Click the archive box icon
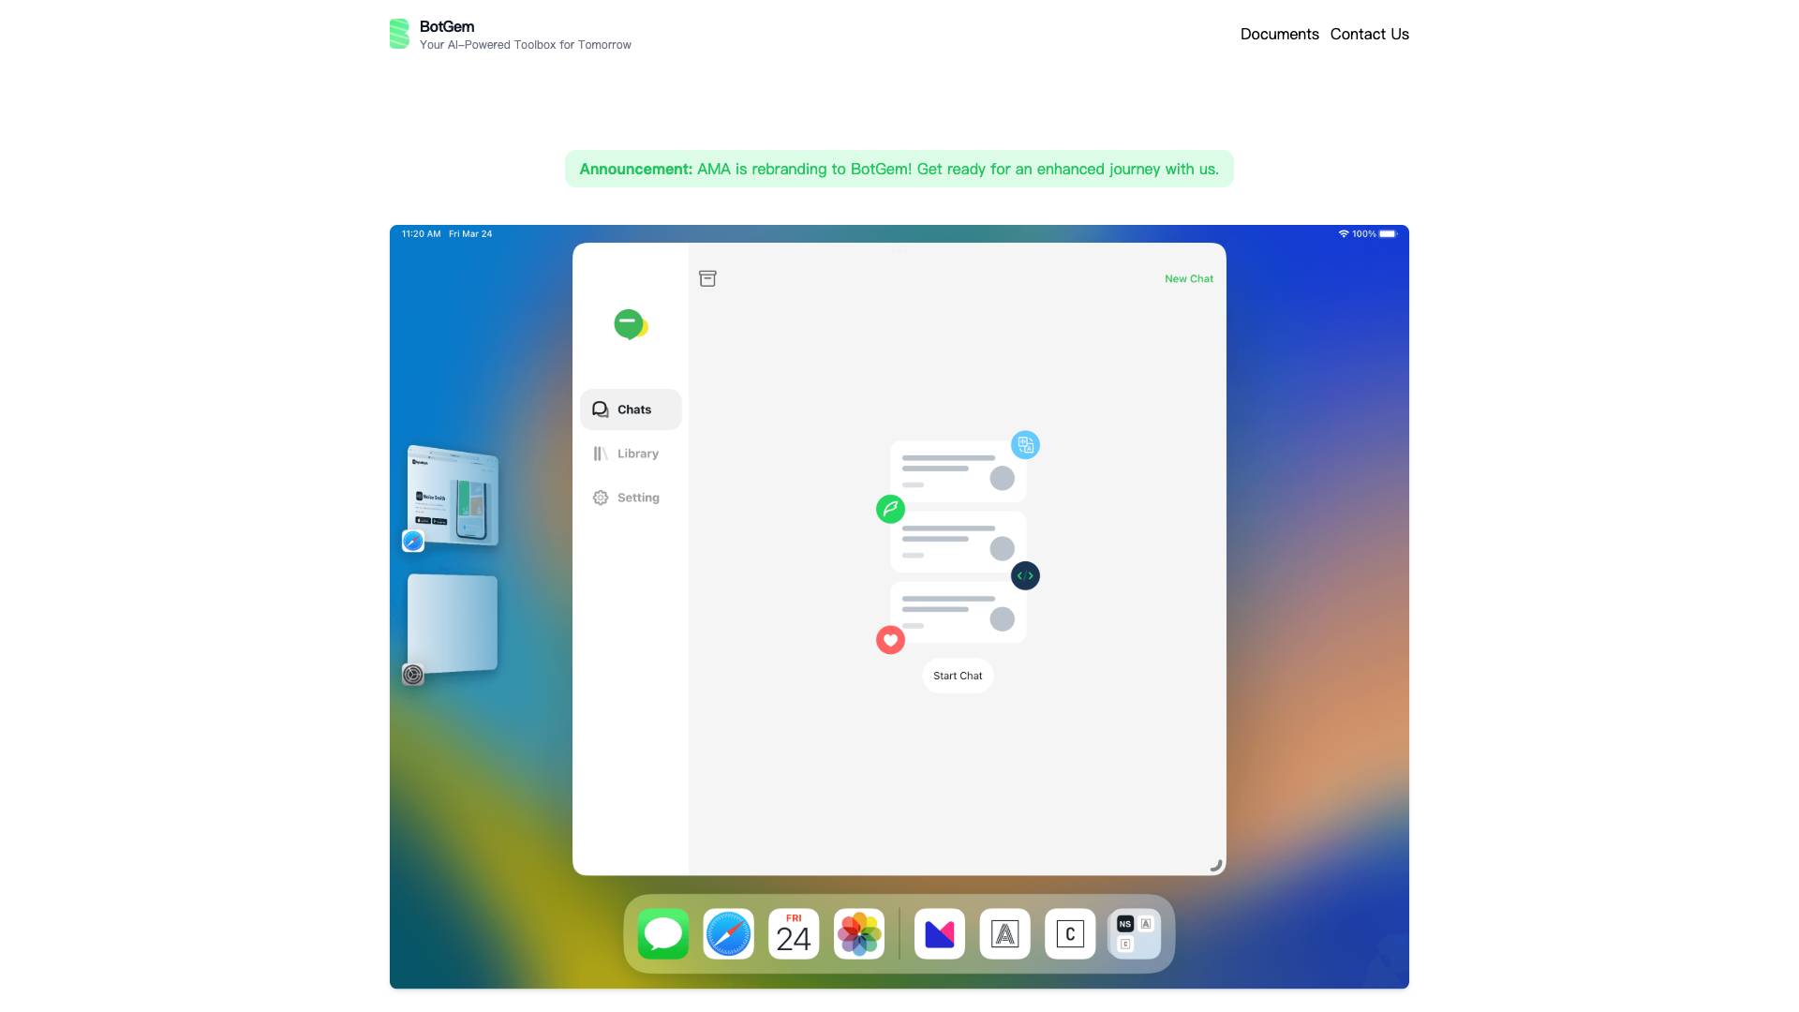 click(x=707, y=278)
